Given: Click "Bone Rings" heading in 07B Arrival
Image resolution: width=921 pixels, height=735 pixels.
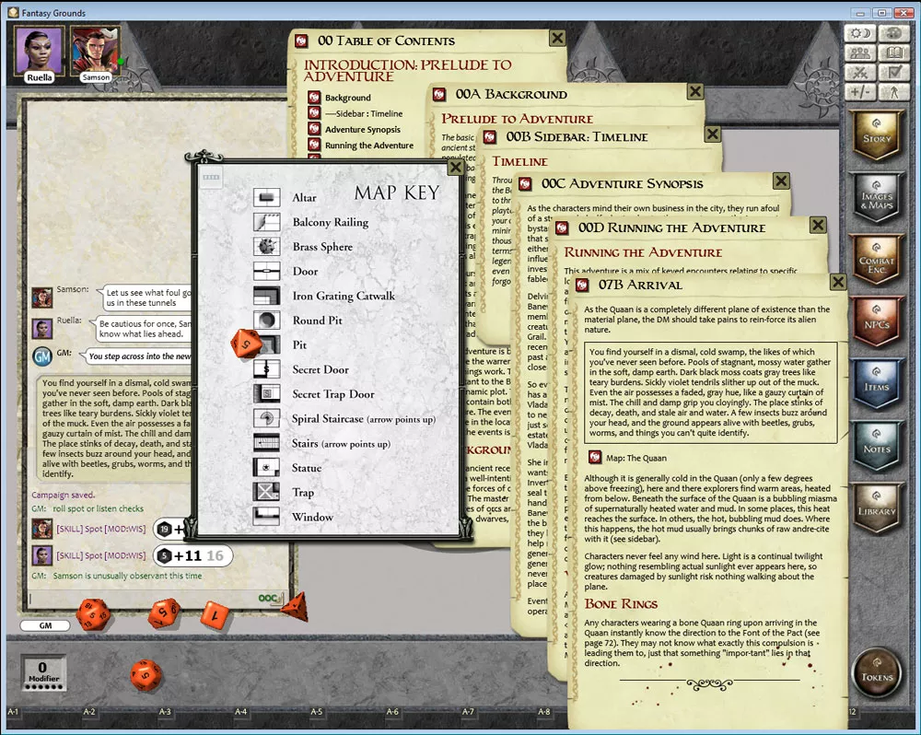Looking at the screenshot, I should (x=621, y=604).
